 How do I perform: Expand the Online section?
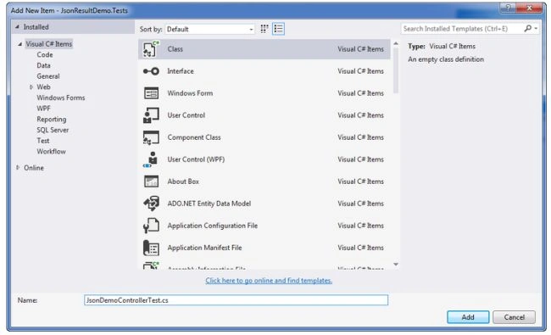tap(18, 168)
